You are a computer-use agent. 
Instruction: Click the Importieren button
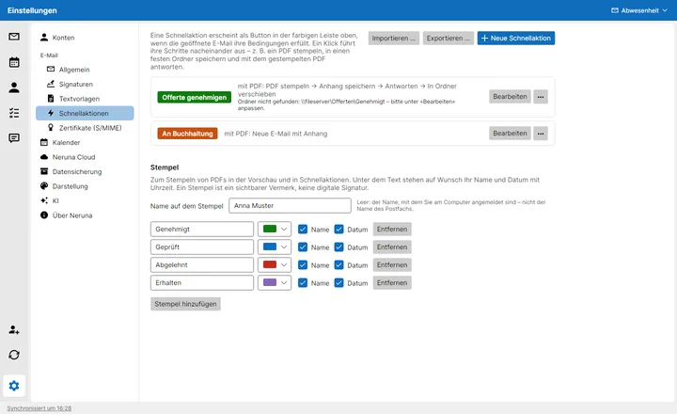click(394, 38)
